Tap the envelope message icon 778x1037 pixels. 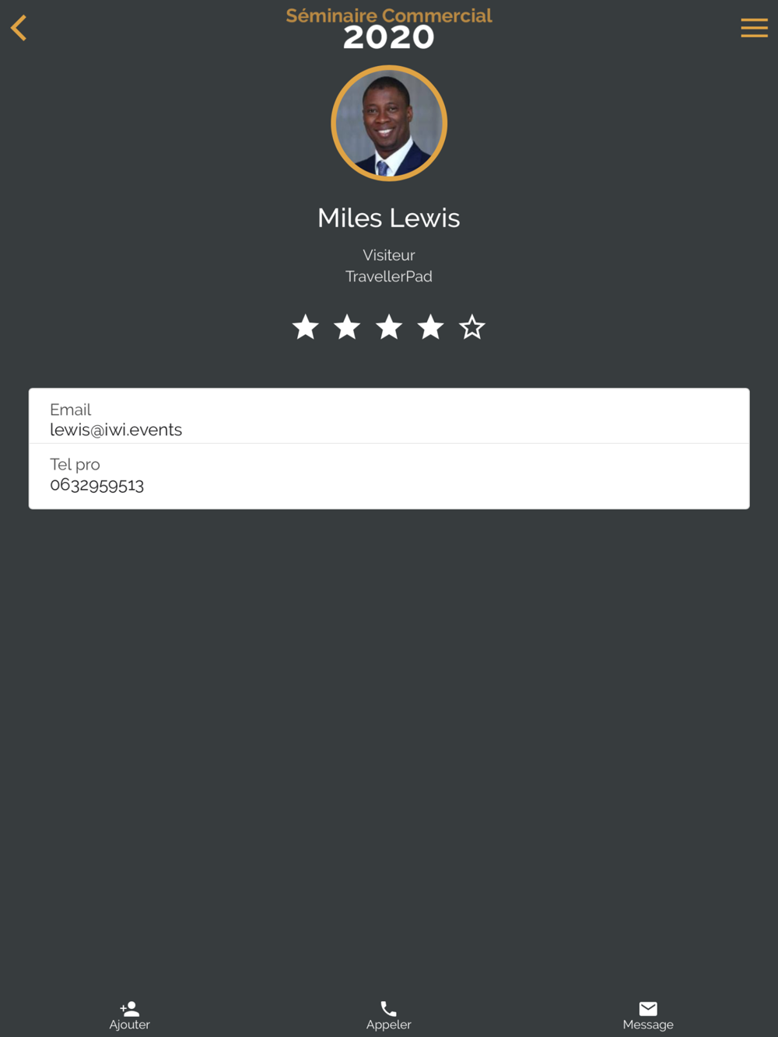tap(648, 1008)
